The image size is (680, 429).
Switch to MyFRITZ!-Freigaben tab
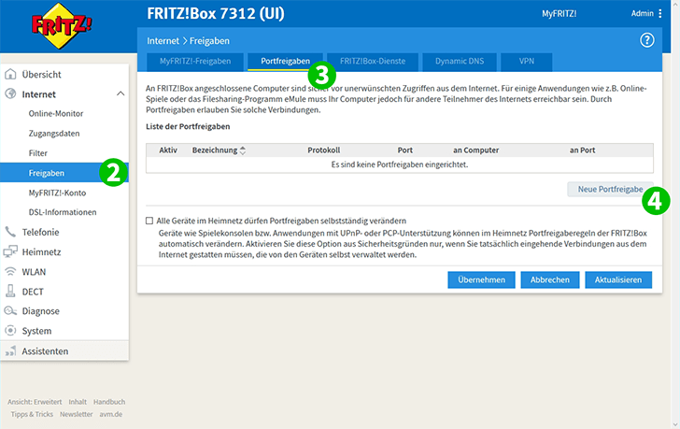pyautogui.click(x=195, y=62)
